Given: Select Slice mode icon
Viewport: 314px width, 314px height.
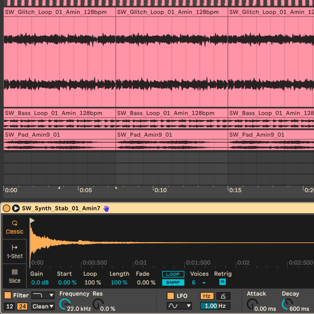Looking at the screenshot, I should pos(14,276).
